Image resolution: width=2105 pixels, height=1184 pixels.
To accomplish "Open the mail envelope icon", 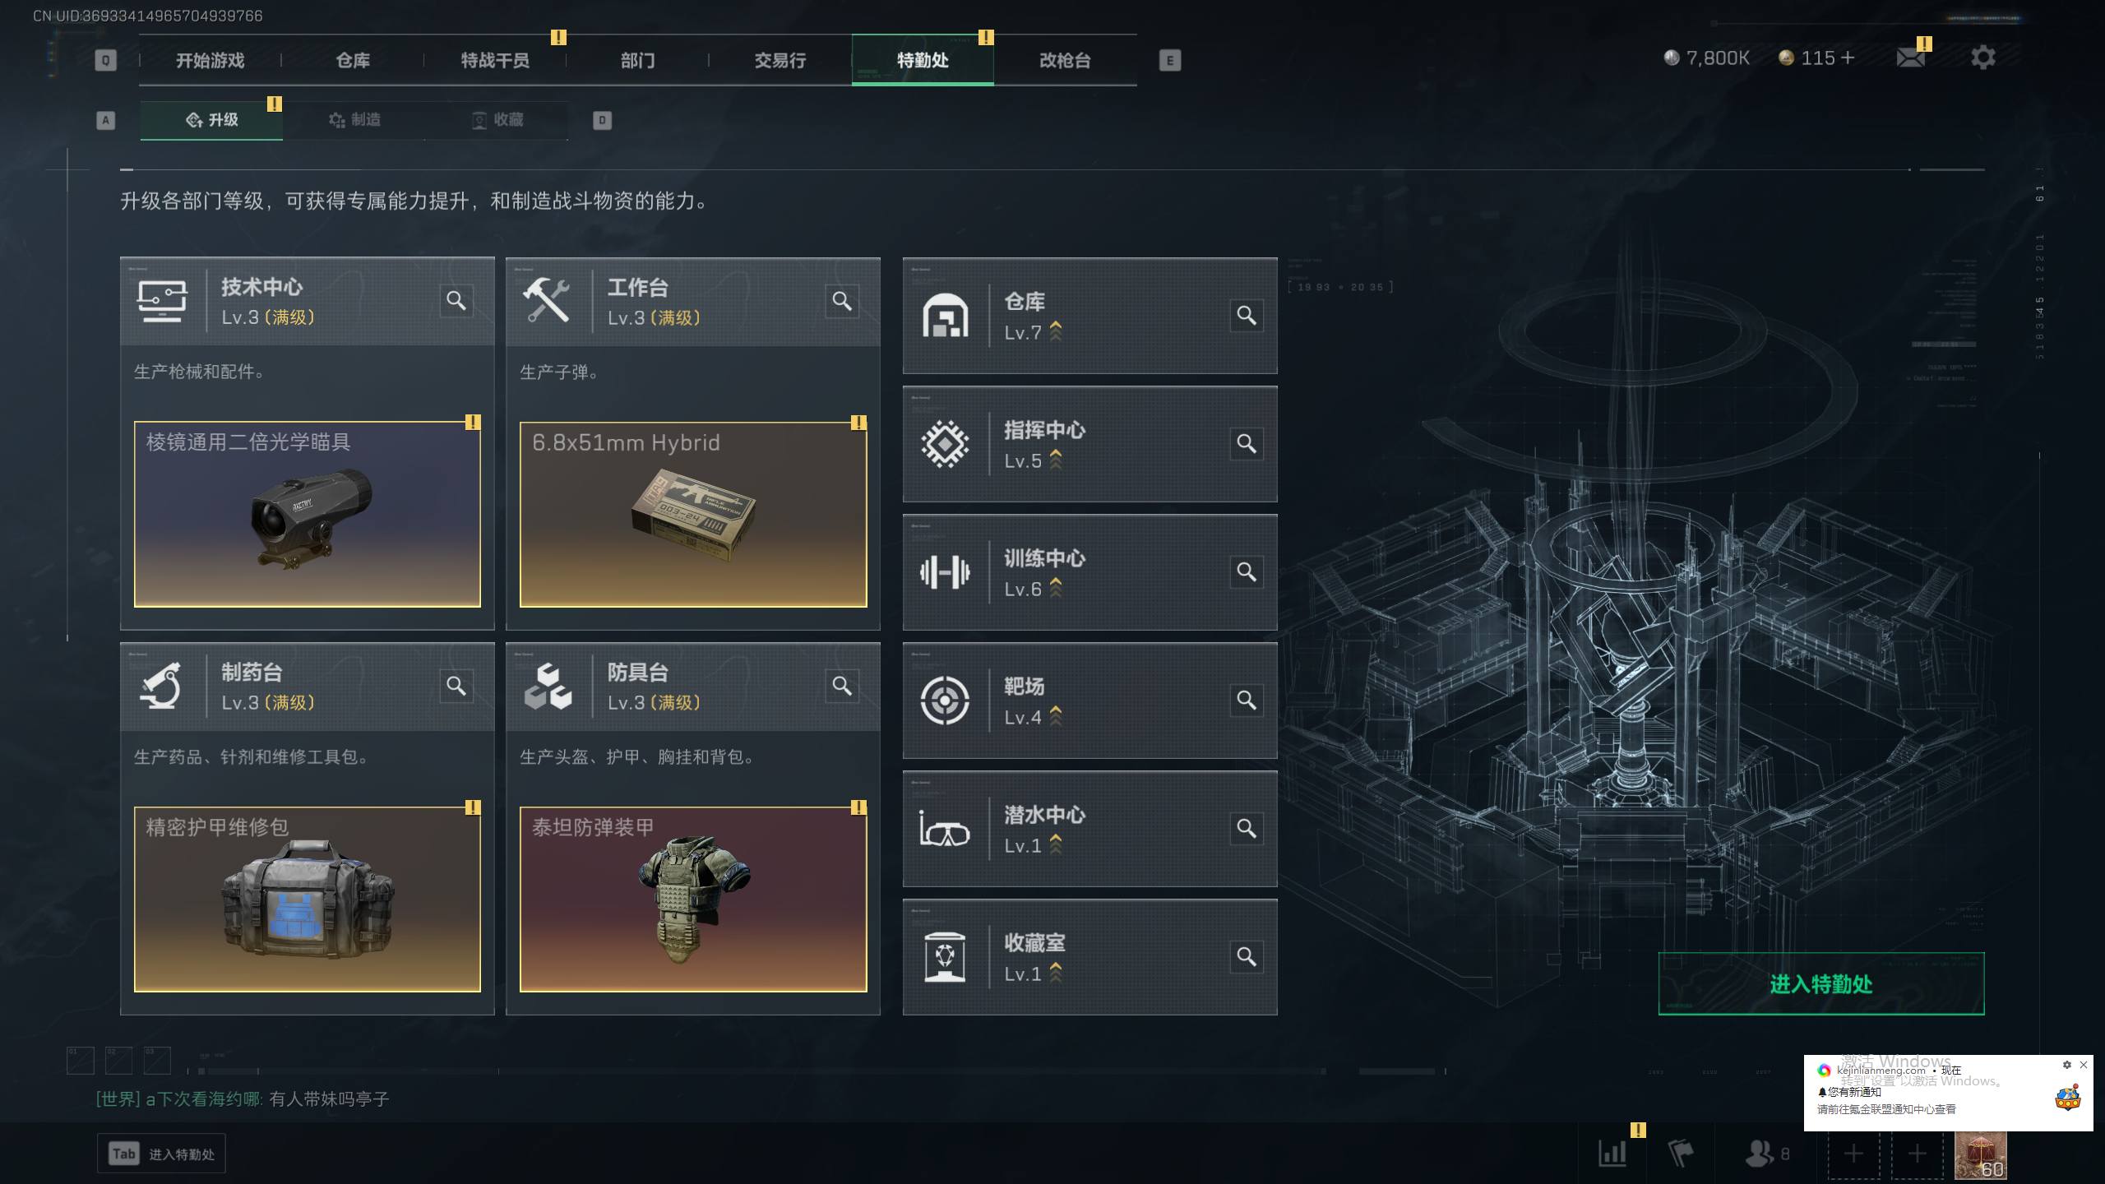I will [1910, 58].
